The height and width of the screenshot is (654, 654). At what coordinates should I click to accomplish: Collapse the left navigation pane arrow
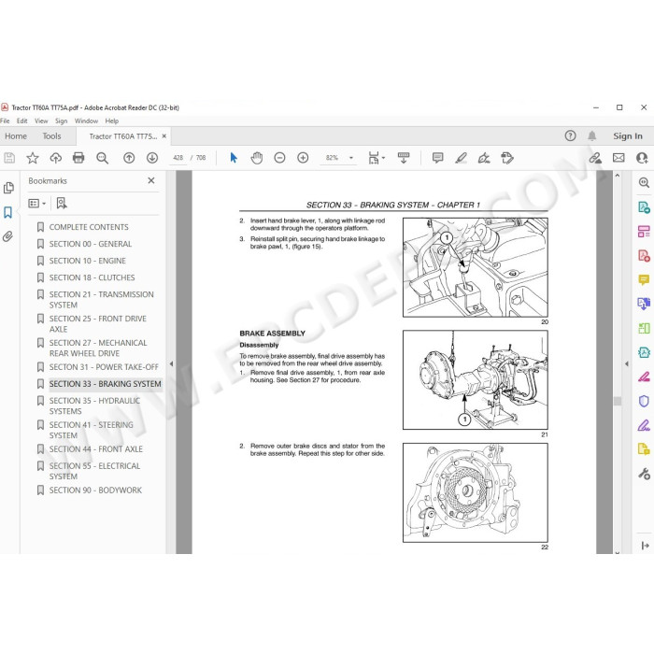point(171,363)
